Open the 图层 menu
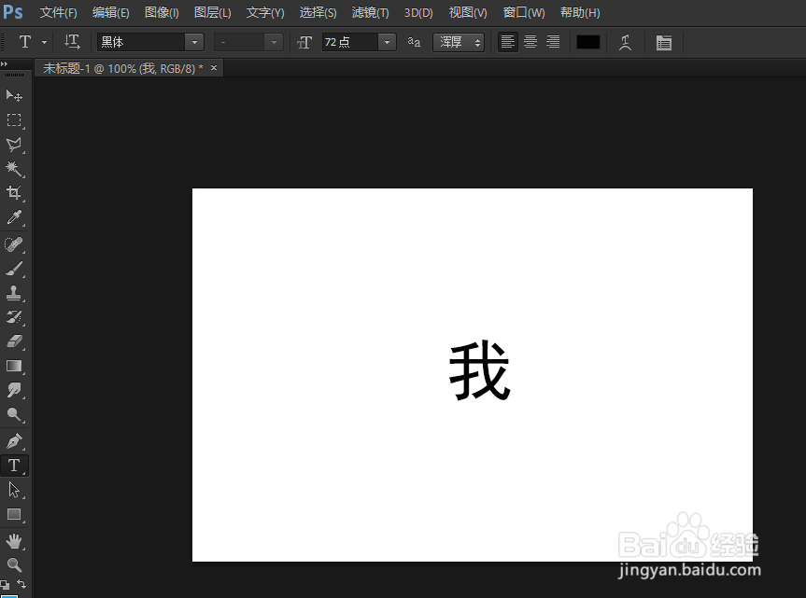This screenshot has width=806, height=598. click(212, 12)
